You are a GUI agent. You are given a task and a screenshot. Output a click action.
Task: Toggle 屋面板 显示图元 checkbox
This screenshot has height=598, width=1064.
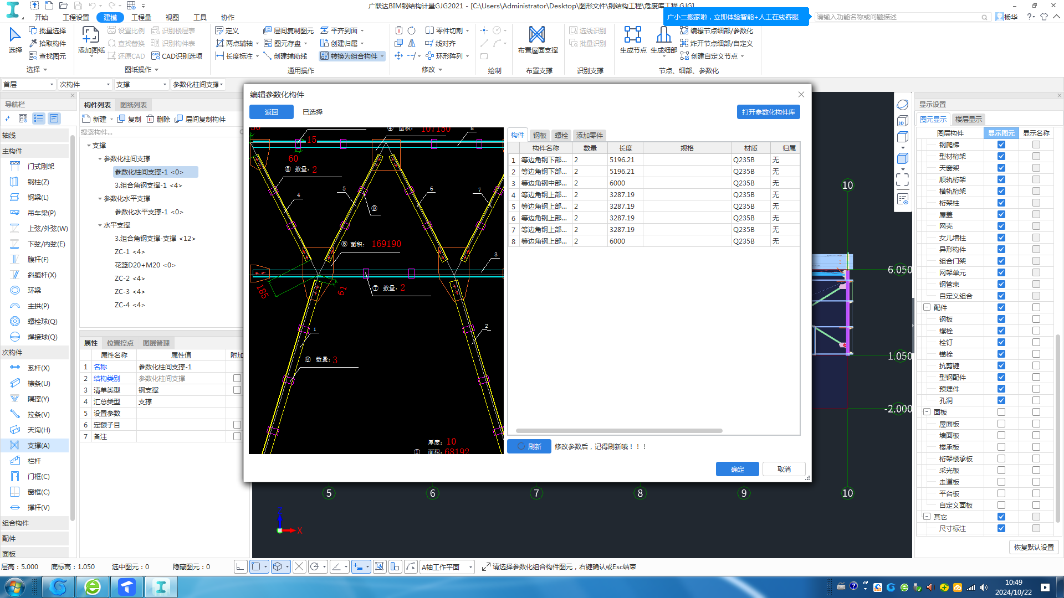(x=1001, y=424)
